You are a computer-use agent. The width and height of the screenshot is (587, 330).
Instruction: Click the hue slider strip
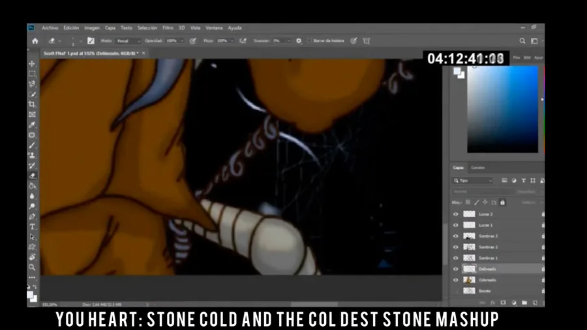[x=544, y=110]
